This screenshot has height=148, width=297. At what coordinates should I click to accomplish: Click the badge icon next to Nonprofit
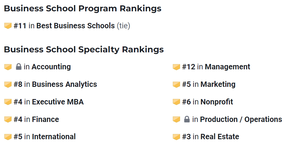point(176,102)
